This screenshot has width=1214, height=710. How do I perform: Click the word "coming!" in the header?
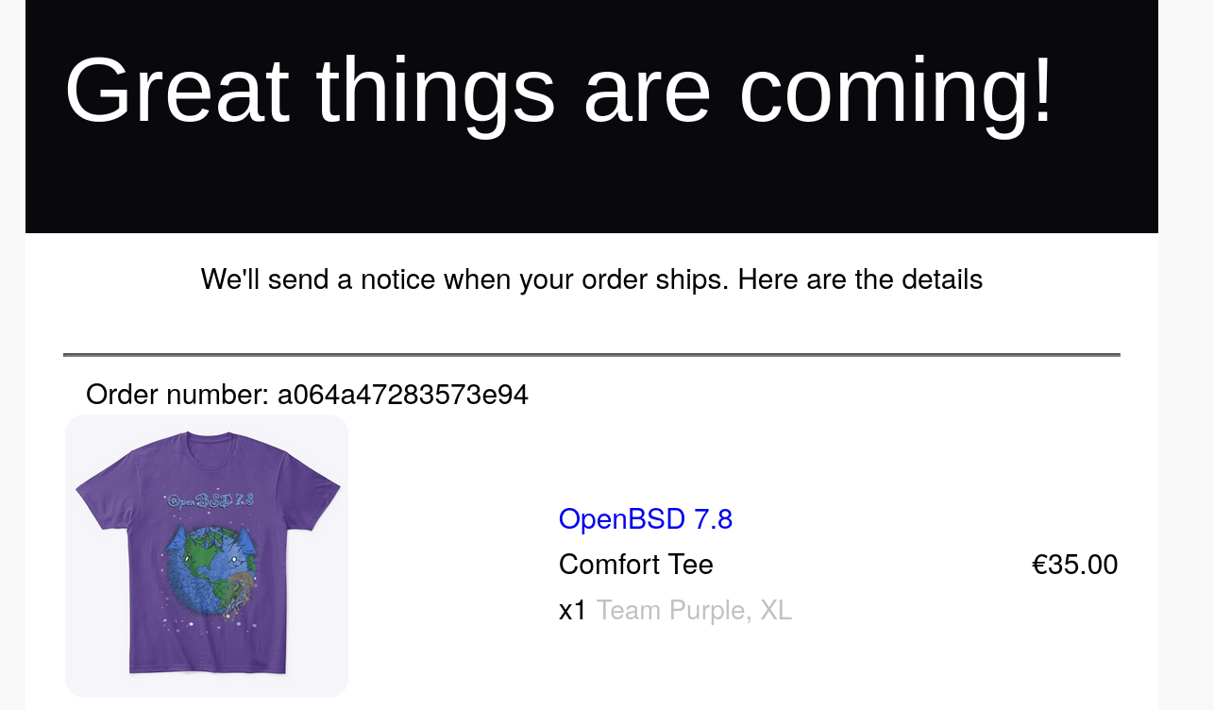point(895,91)
